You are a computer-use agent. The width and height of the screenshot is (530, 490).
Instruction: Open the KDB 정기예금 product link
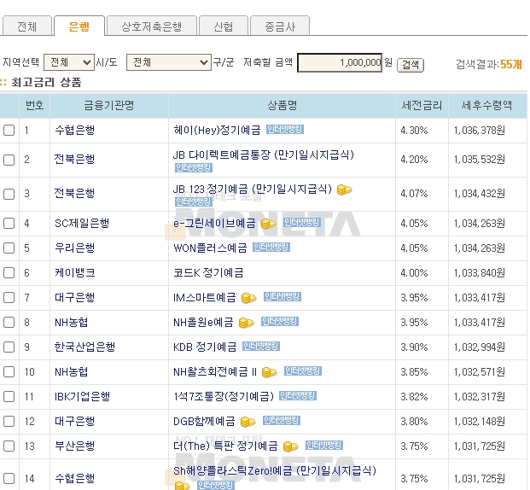pos(205,347)
